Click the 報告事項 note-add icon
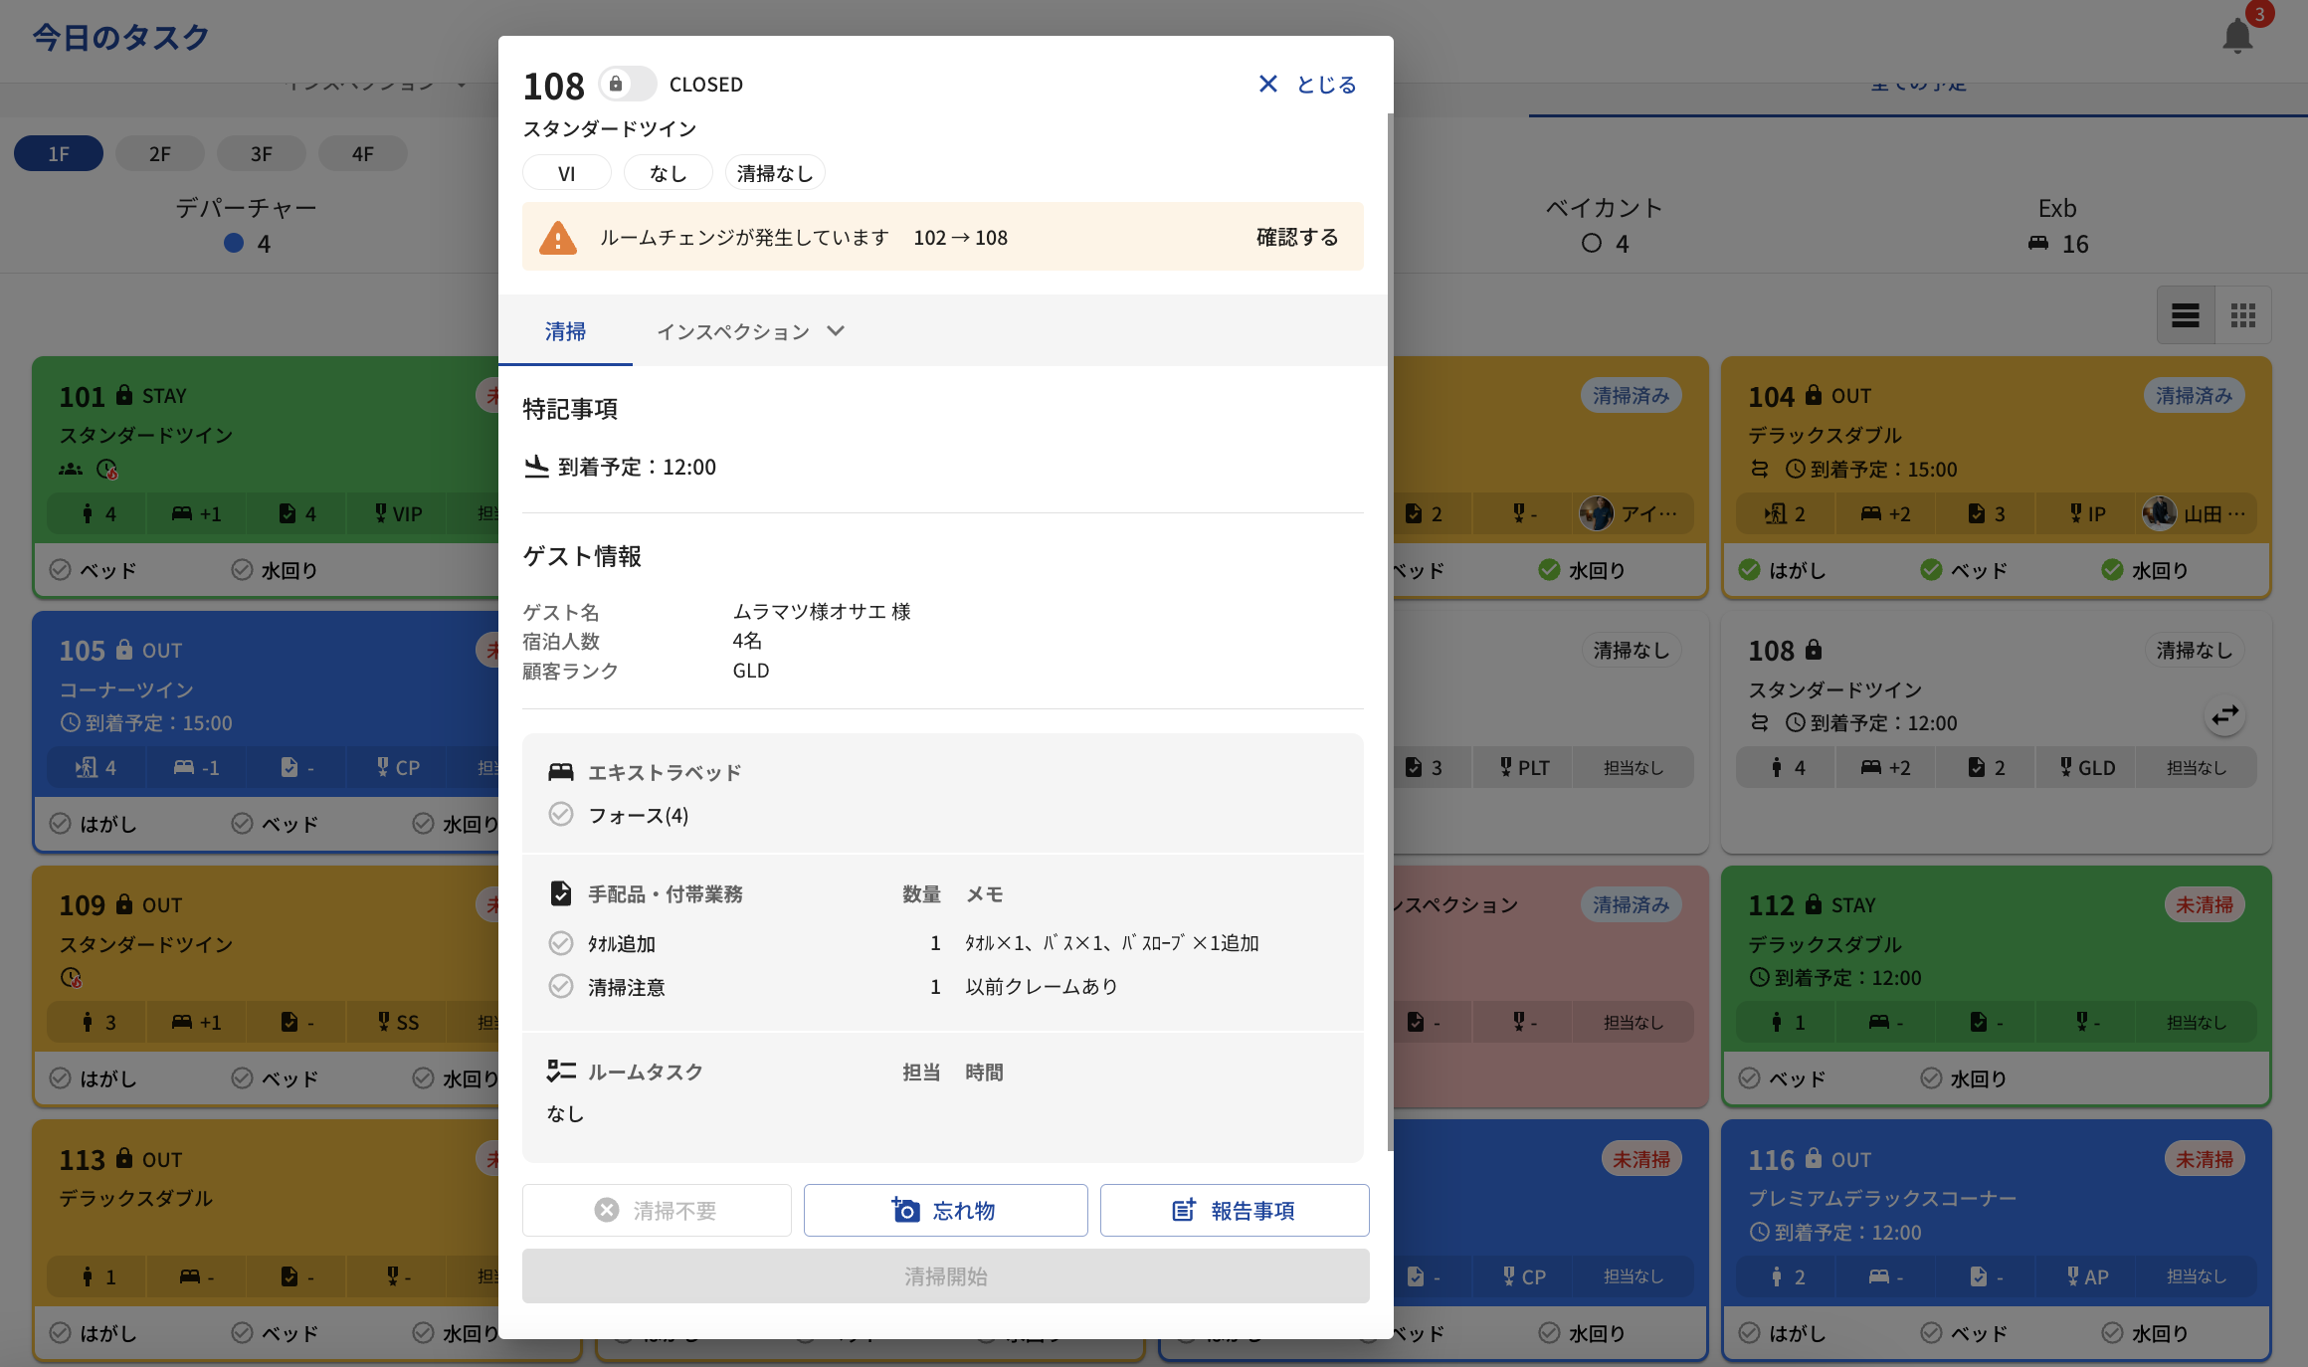This screenshot has width=2308, height=1367. coord(1183,1210)
